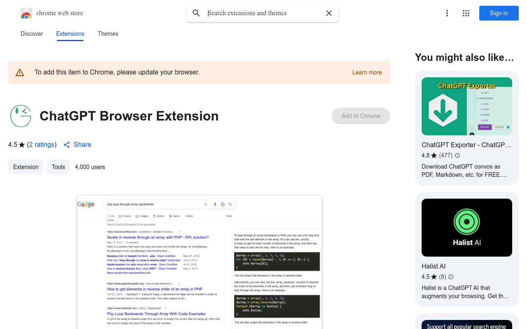Switch to the Discover tab

point(32,34)
